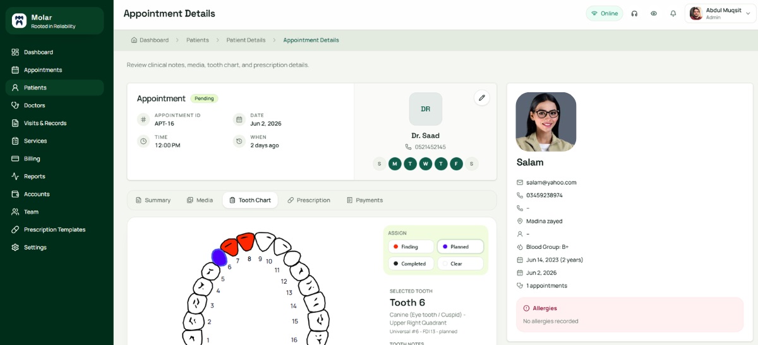Open Visits & Records page

(x=54, y=123)
